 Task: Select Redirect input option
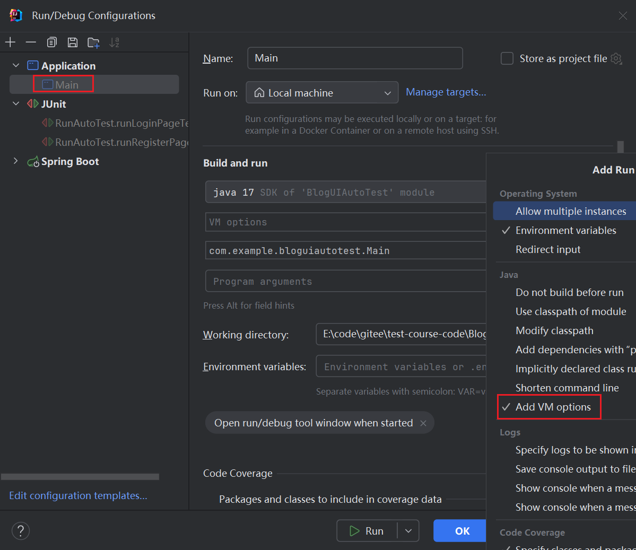coord(564,249)
